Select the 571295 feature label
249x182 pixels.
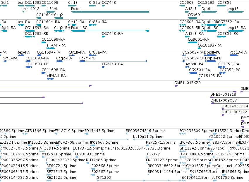pos(104,178)
